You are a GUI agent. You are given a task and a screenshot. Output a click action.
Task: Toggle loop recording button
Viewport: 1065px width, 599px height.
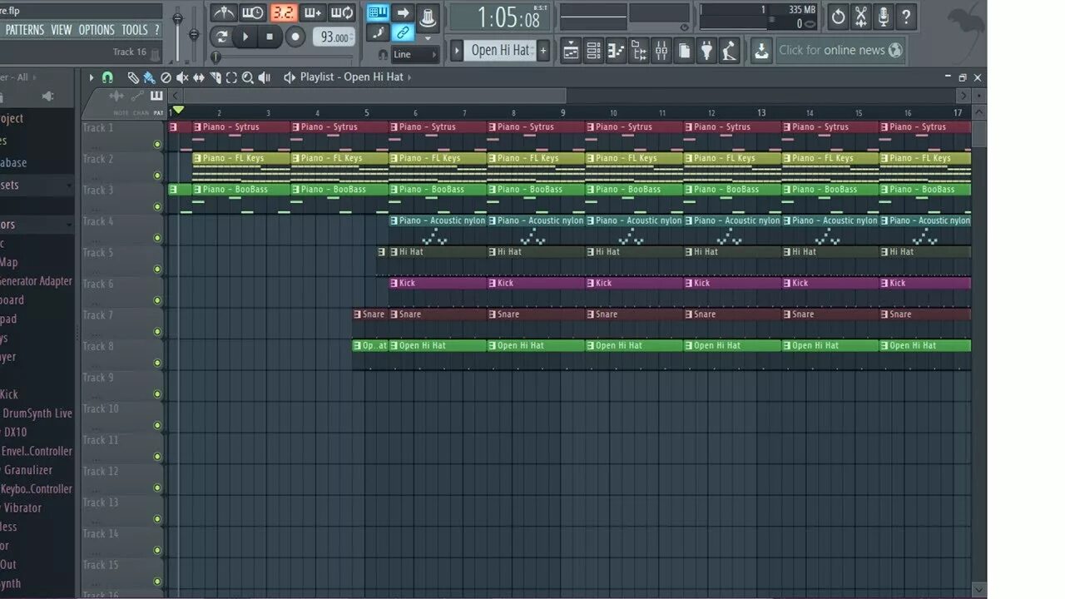(342, 12)
